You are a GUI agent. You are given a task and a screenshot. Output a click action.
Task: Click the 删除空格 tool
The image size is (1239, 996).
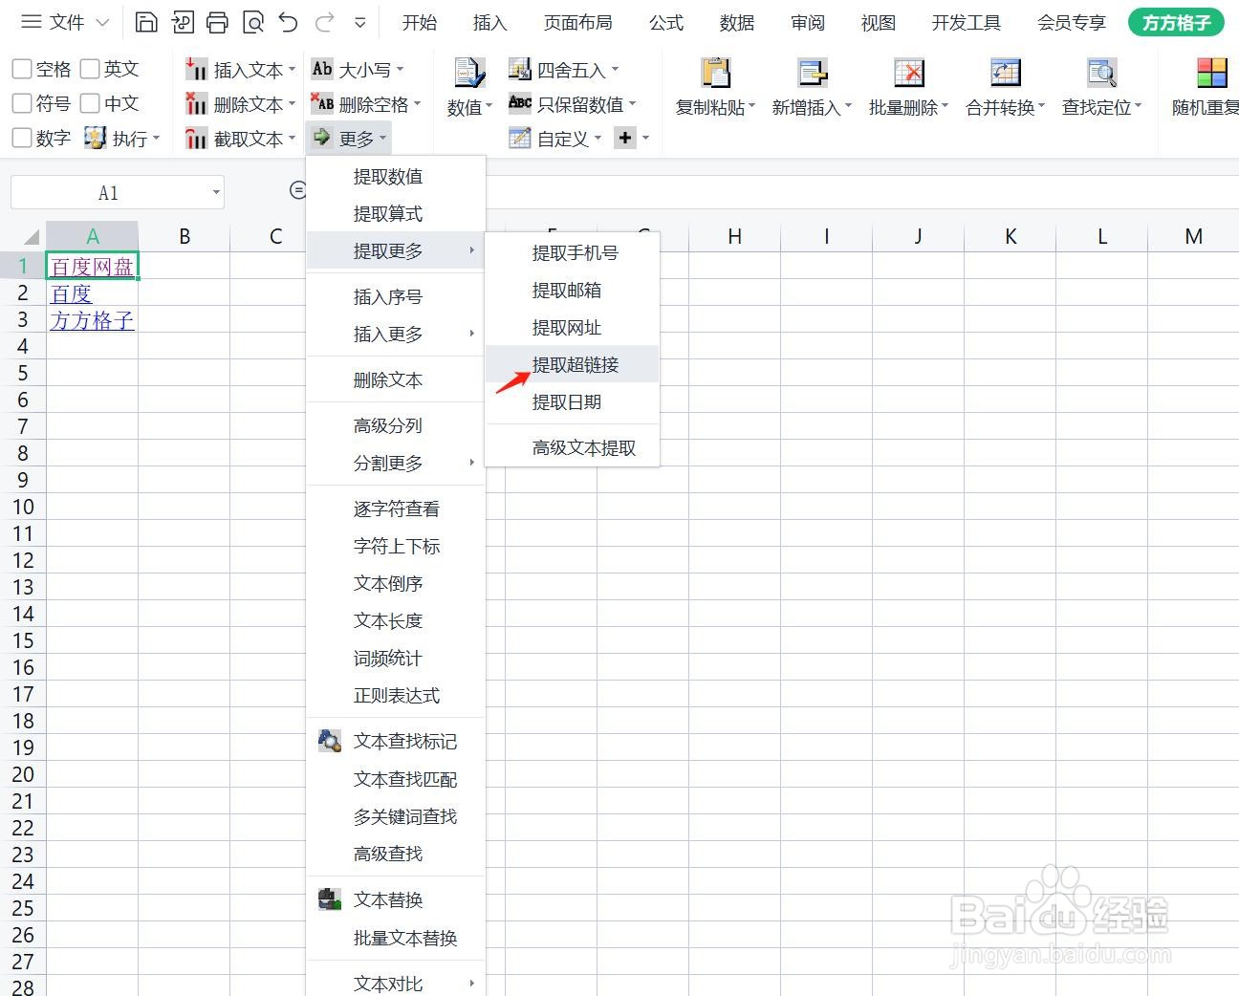(366, 104)
